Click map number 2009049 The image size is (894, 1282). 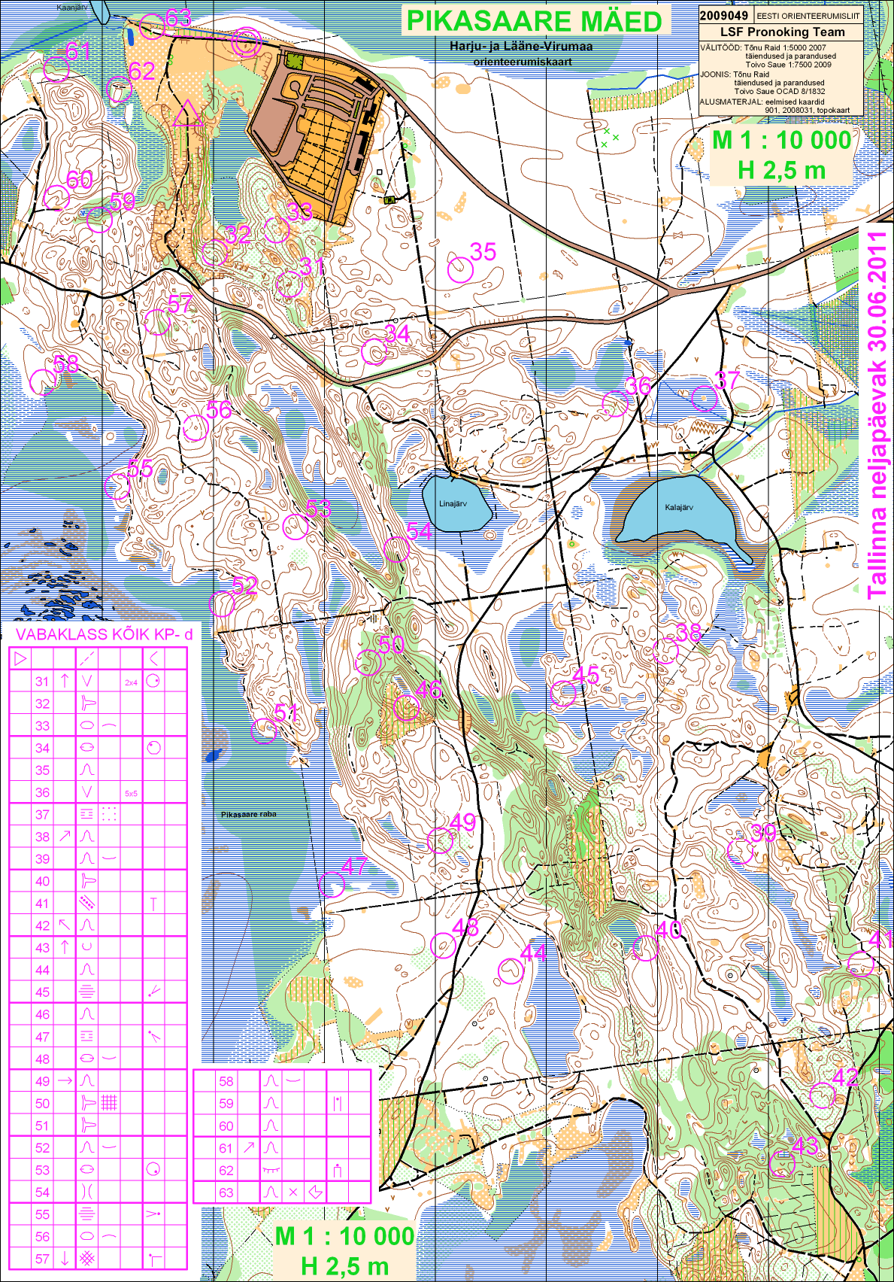click(723, 15)
